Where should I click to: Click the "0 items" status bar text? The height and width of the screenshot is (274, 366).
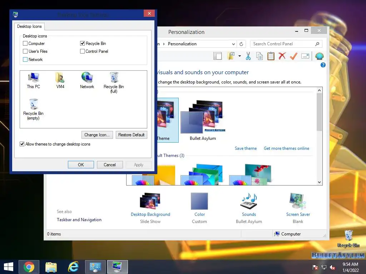coord(54,234)
